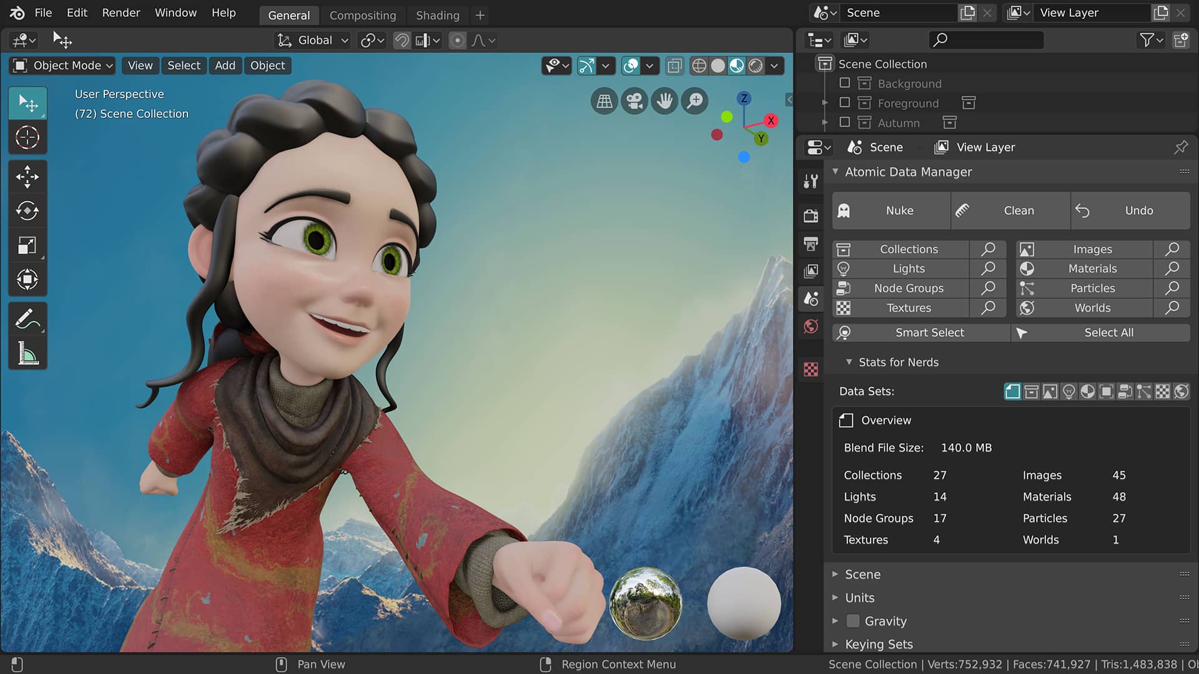The height and width of the screenshot is (674, 1199).
Task: Click the Undo button
Action: 1130,211
